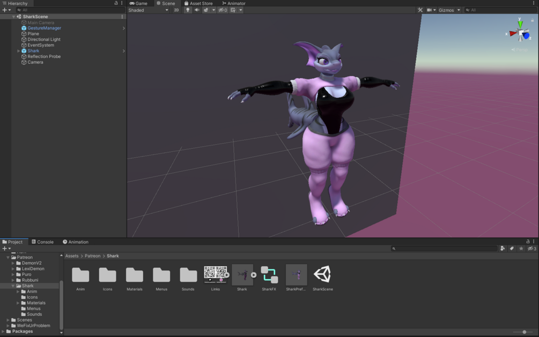
Task: Click the project tree scrollbar
Action: point(62,305)
